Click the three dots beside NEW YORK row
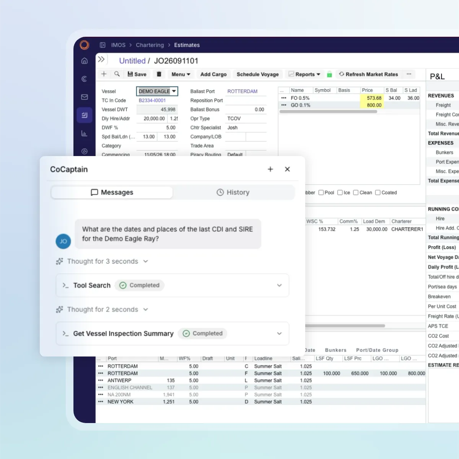The image size is (459, 459). coord(101,402)
